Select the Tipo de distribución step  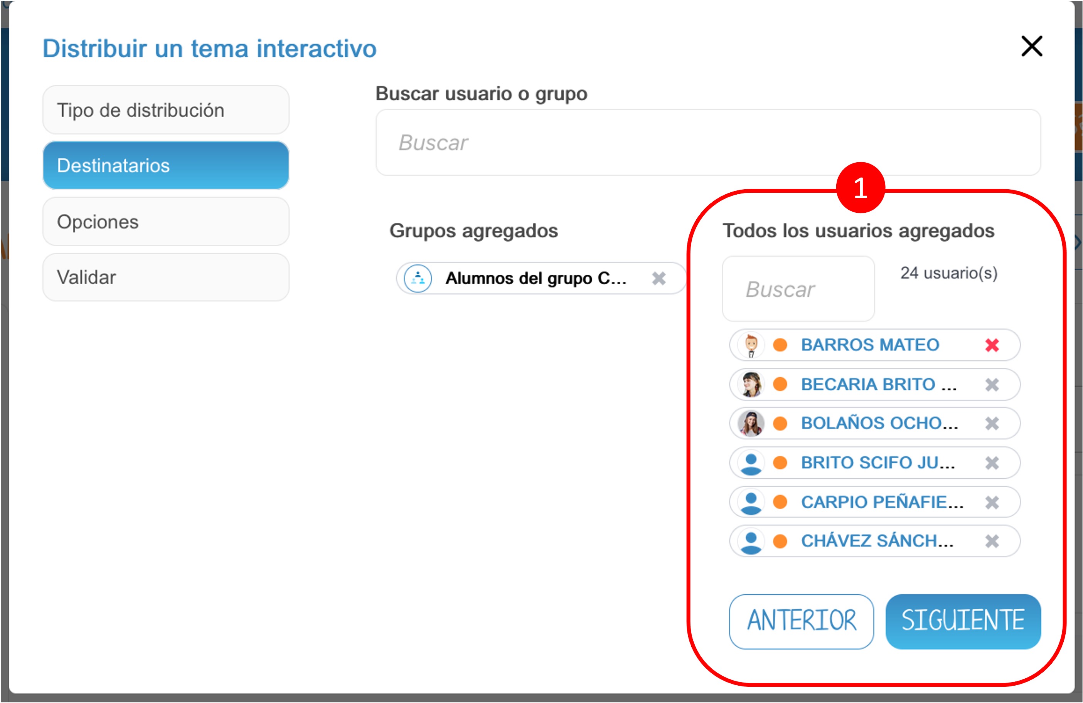click(166, 110)
